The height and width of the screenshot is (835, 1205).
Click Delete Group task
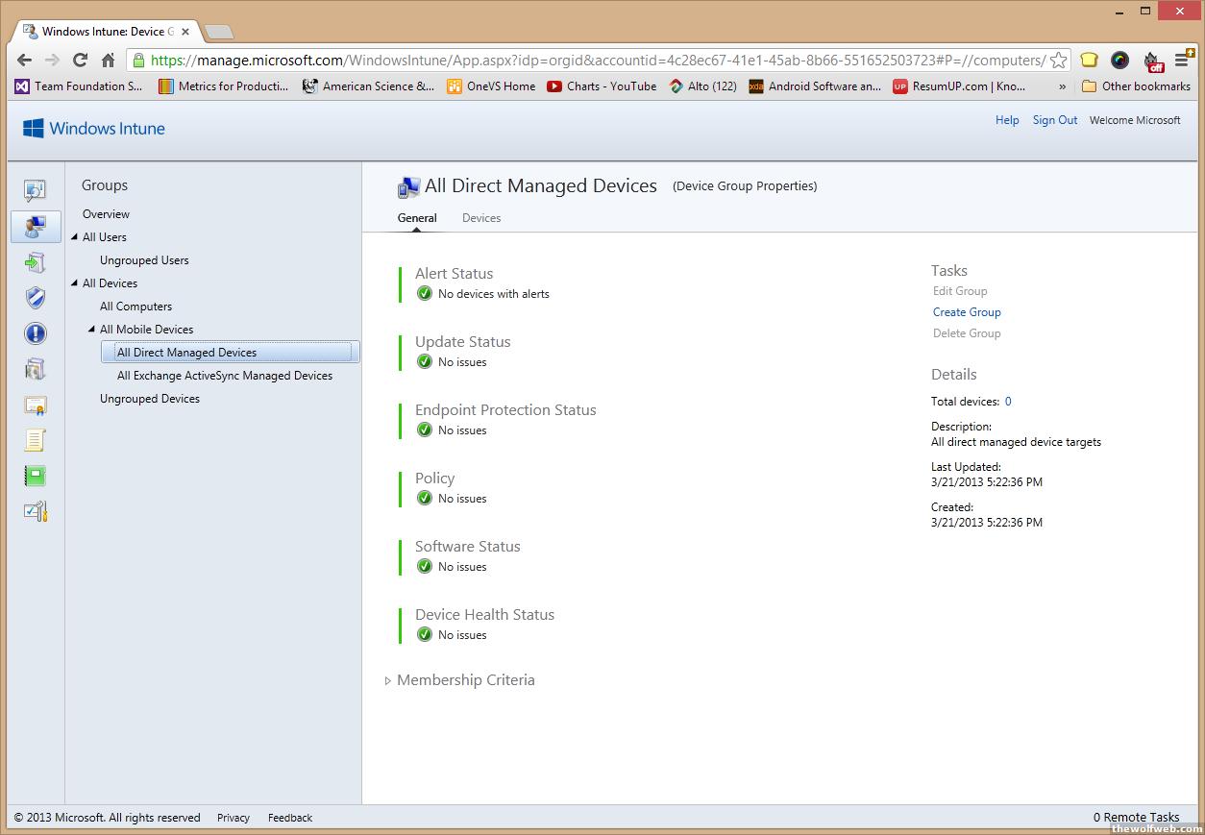(967, 333)
